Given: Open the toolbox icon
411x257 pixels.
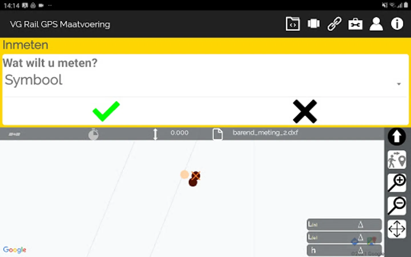Looking at the screenshot, I should (x=355, y=24).
